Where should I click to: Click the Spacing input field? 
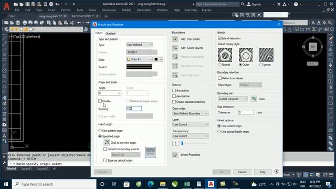click(134, 109)
